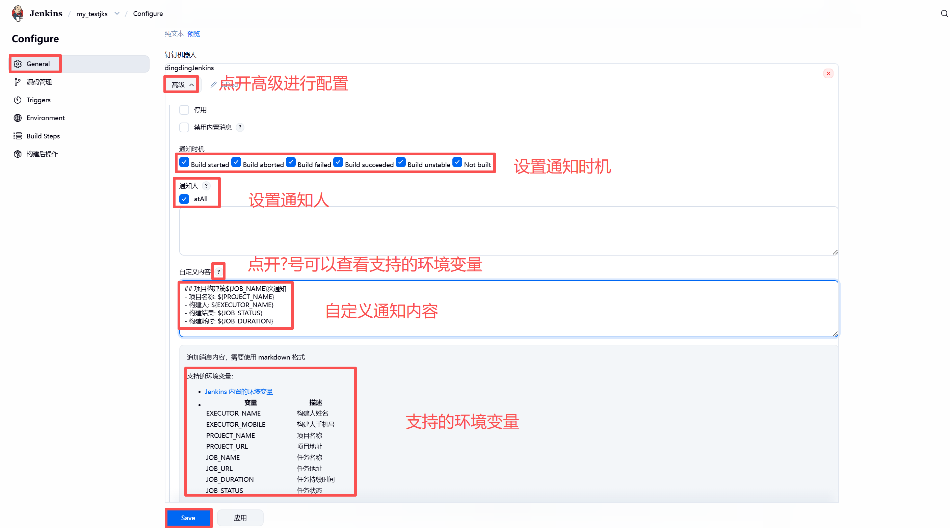Click into the 通知人 textarea
This screenshot has width=950, height=528.
[508, 231]
